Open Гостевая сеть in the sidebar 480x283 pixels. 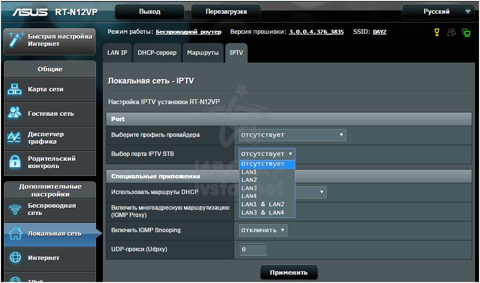[50, 114]
